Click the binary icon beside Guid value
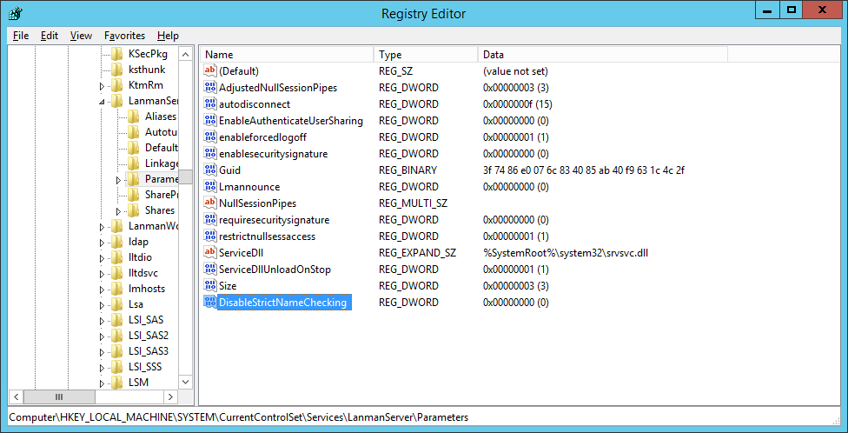Image resolution: width=848 pixels, height=433 pixels. pyautogui.click(x=209, y=170)
